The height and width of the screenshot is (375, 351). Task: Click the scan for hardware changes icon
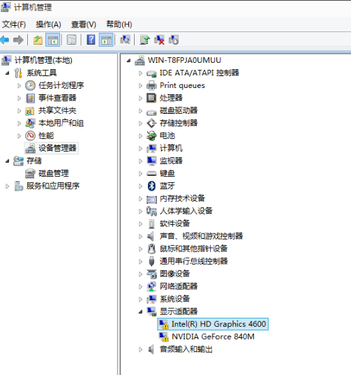pyautogui.click(x=126, y=40)
